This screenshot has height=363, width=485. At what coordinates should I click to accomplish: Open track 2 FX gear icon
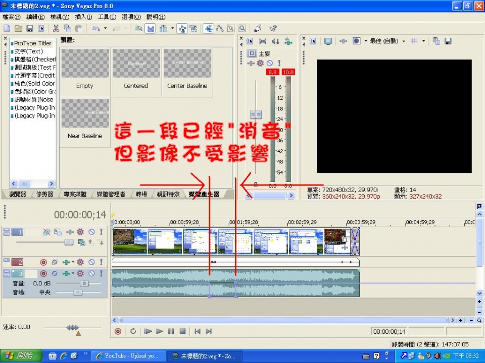click(80, 262)
